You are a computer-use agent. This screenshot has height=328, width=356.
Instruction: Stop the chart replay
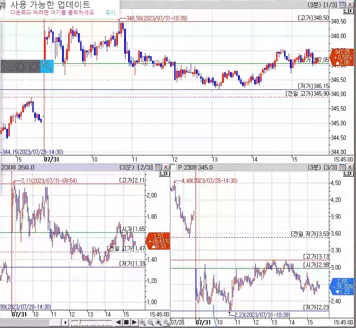click(x=126, y=322)
